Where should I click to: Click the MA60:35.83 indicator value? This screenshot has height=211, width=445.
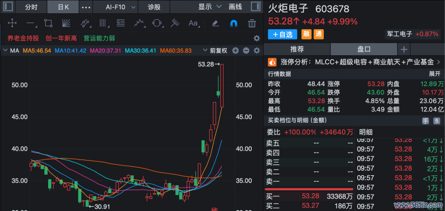176,51
